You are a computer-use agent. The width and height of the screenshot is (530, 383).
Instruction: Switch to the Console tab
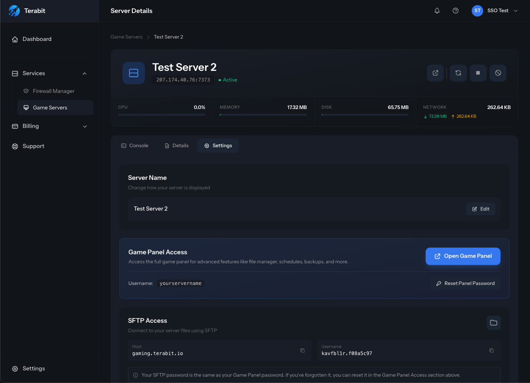click(135, 145)
